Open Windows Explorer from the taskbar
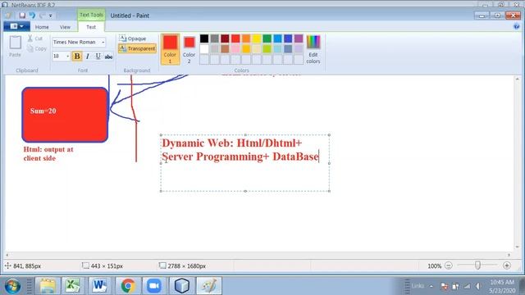Image resolution: width=525 pixels, height=295 pixels. coord(48,286)
